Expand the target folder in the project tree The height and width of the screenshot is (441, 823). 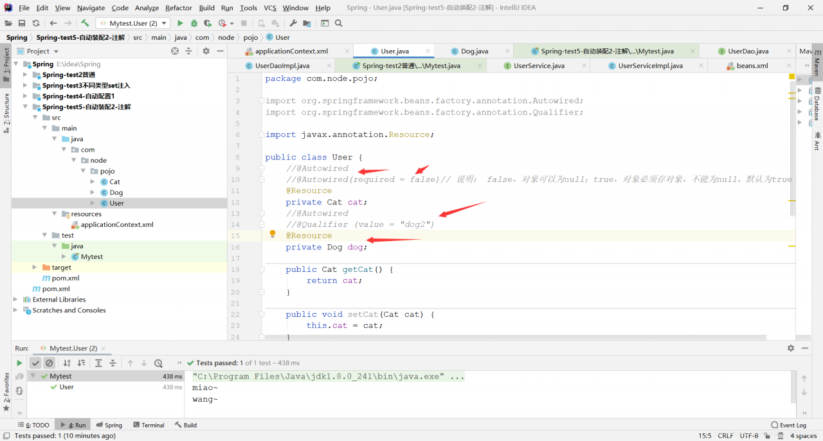(x=35, y=267)
